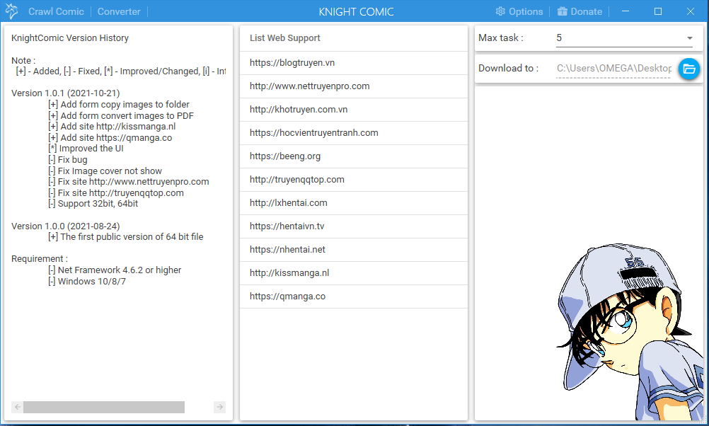Click the 'Support 32bit, 64bit' line

coord(93,204)
